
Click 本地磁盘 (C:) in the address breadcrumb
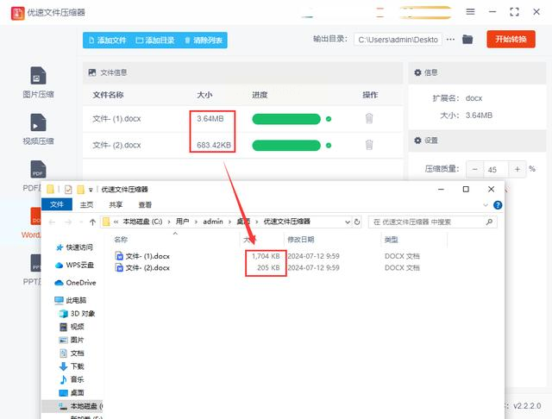(142, 222)
